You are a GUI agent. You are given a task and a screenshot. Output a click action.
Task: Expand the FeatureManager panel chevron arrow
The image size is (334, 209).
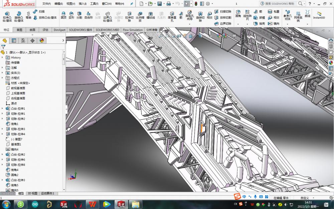63,40
